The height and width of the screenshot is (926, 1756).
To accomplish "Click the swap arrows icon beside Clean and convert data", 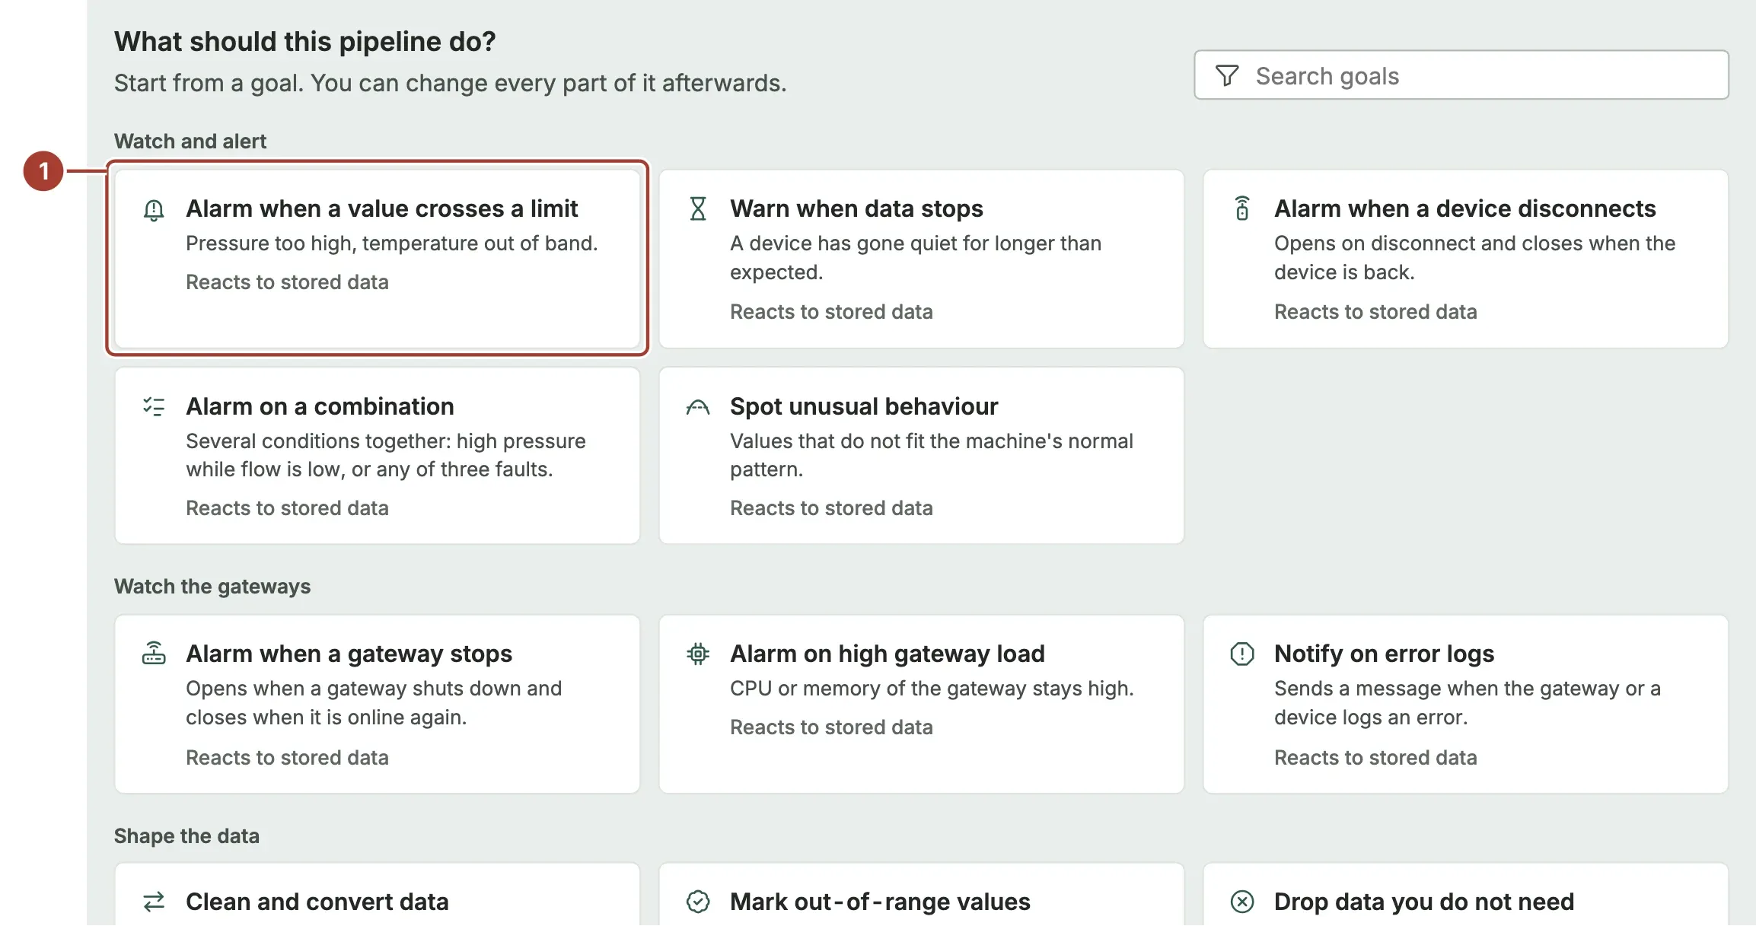I will tap(154, 902).
